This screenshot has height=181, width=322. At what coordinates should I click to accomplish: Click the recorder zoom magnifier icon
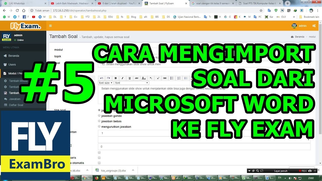coord(257,171)
